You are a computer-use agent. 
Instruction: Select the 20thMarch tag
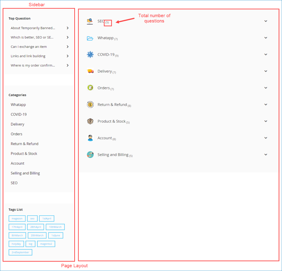pyautogui.click(x=37, y=235)
